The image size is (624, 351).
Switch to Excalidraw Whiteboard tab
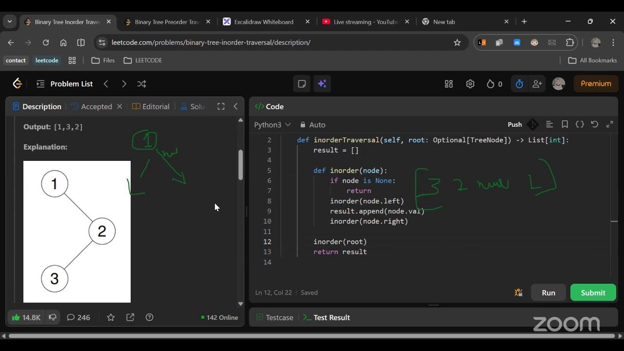(266, 21)
